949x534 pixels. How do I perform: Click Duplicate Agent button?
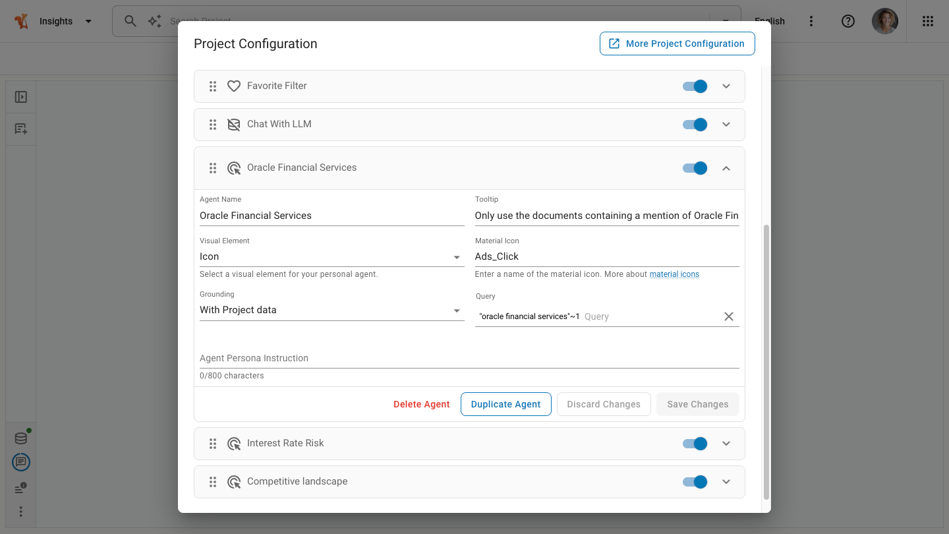click(505, 404)
